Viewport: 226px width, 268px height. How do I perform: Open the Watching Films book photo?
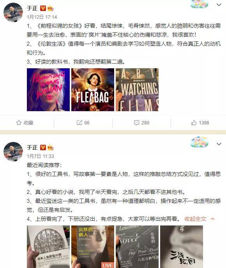tap(137, 90)
